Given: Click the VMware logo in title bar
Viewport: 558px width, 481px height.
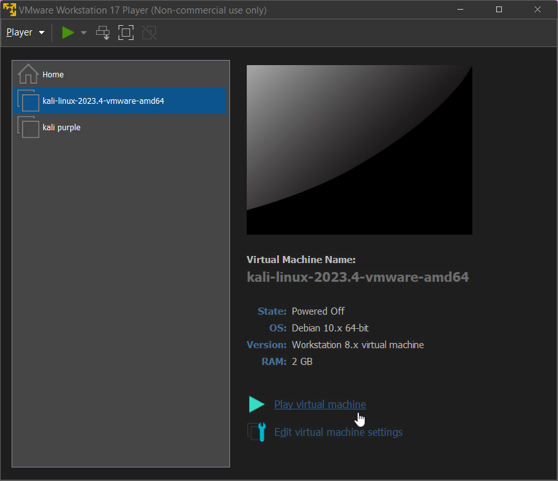Looking at the screenshot, I should [x=10, y=10].
